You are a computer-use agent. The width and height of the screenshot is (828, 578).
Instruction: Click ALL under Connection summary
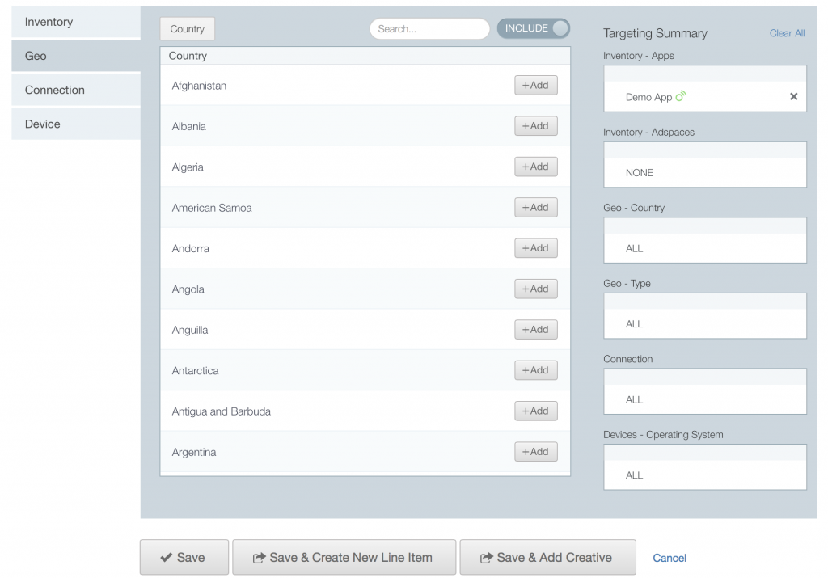pyautogui.click(x=634, y=399)
